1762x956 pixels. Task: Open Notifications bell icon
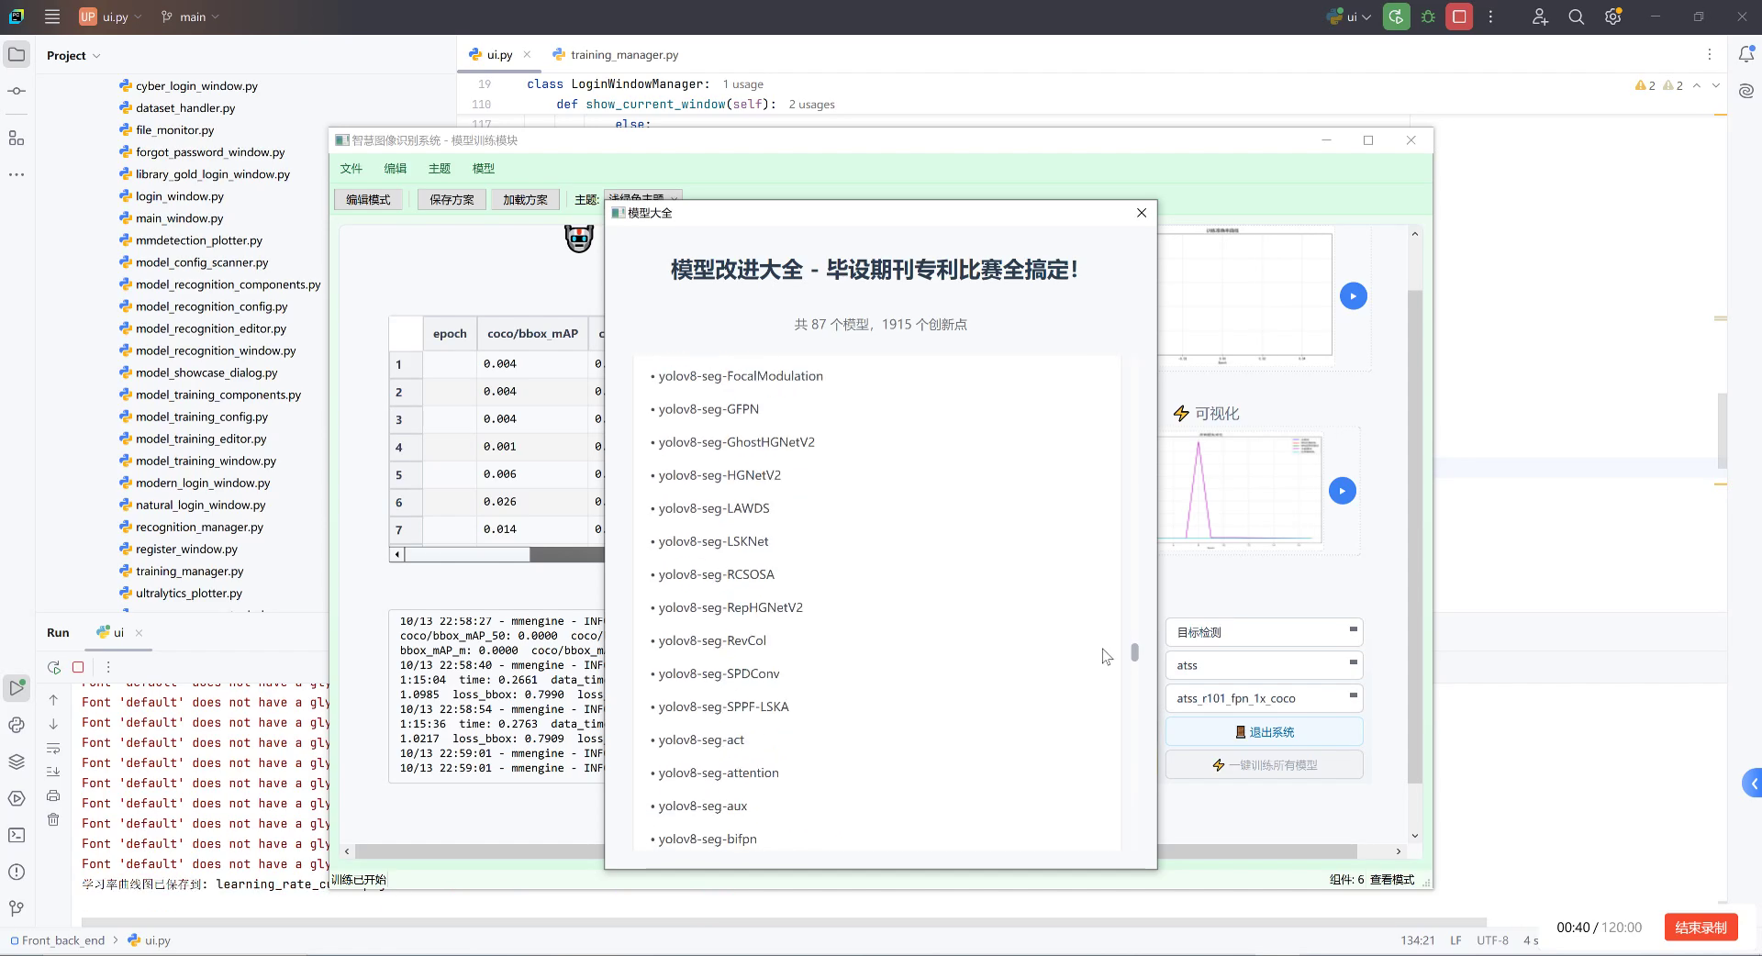click(x=1746, y=55)
